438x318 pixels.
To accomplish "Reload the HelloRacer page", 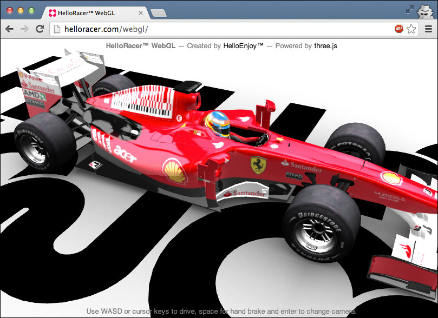I will coord(40,29).
